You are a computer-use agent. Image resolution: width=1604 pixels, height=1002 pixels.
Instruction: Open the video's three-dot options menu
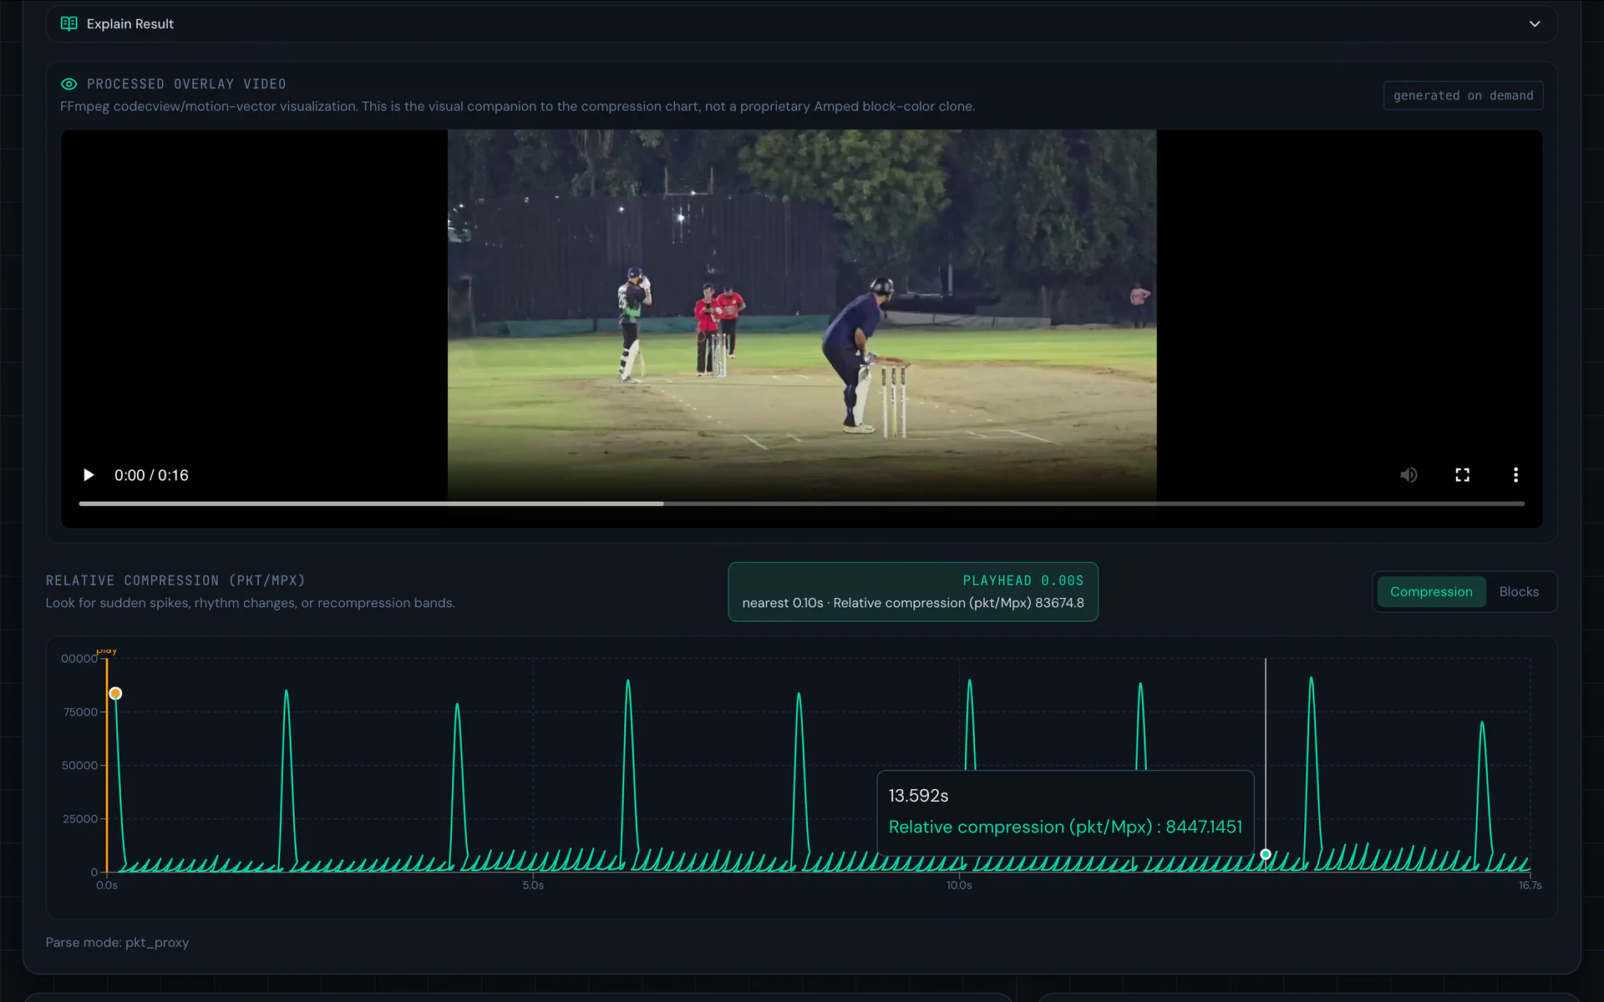point(1515,475)
